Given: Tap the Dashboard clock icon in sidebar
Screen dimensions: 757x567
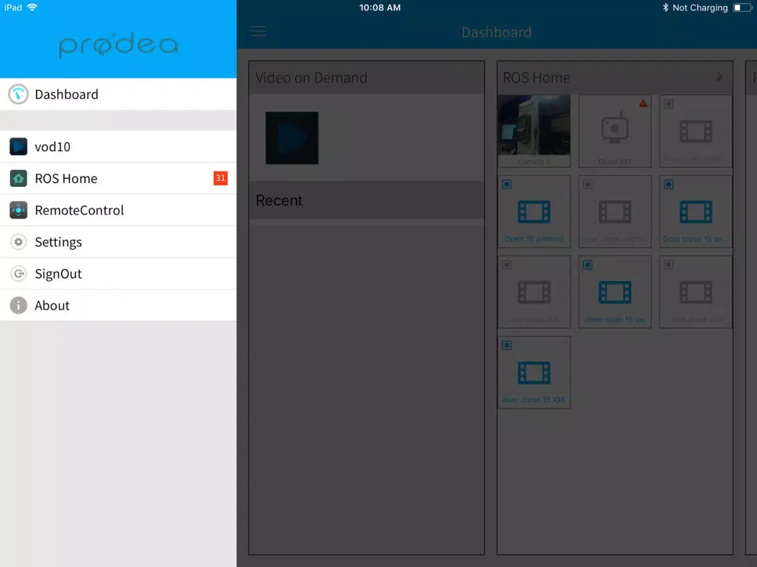Looking at the screenshot, I should [19, 94].
